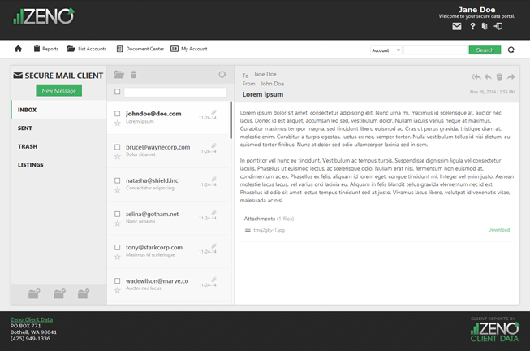Focus the mail list filter text field
Image resolution: width=530 pixels, height=351 pixels.
(175, 92)
